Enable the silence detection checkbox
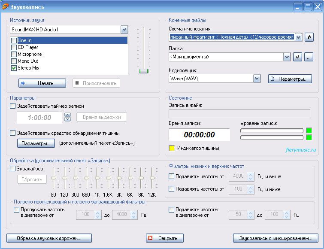324x249 pixels. point(12,133)
